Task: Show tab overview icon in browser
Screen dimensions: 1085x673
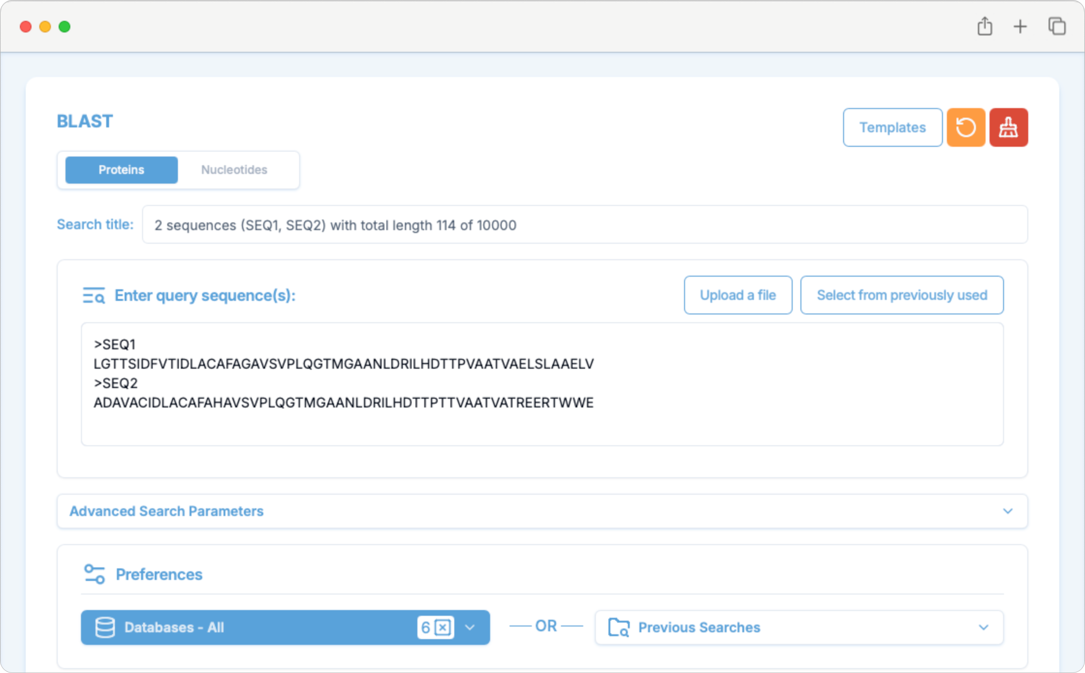Action: pos(1057,26)
